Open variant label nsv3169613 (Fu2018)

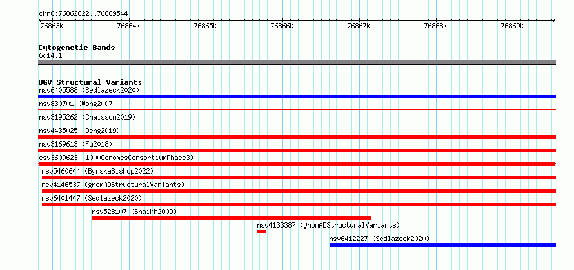[x=75, y=144]
